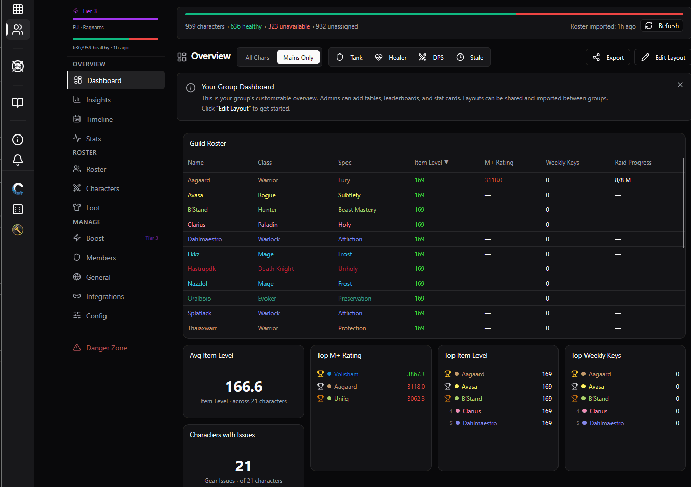Navigate to the Timeline page
Screen dimensions: 691x487
99,119
